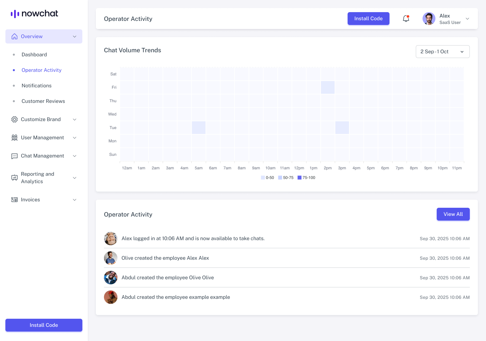Toggle the 50-75 legend series

(x=286, y=178)
